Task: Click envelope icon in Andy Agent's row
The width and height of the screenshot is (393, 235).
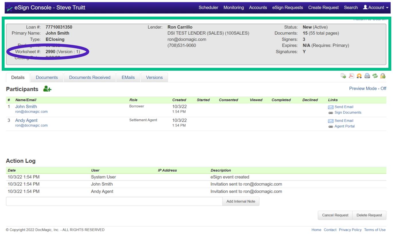Action: 331,121
